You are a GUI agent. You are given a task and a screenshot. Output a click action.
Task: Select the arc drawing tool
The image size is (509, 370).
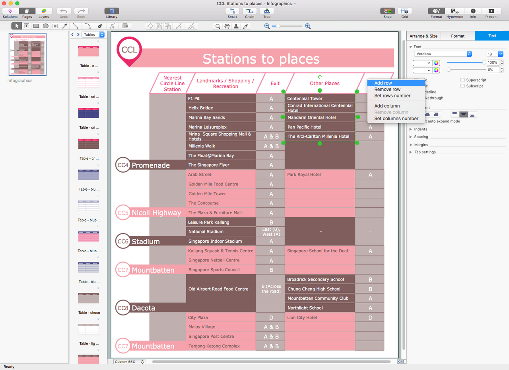pyautogui.click(x=87, y=26)
